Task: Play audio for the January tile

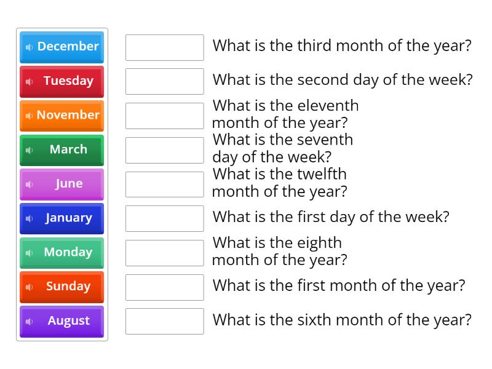Action: click(x=30, y=218)
